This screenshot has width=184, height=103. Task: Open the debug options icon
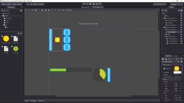(x=100, y=4)
